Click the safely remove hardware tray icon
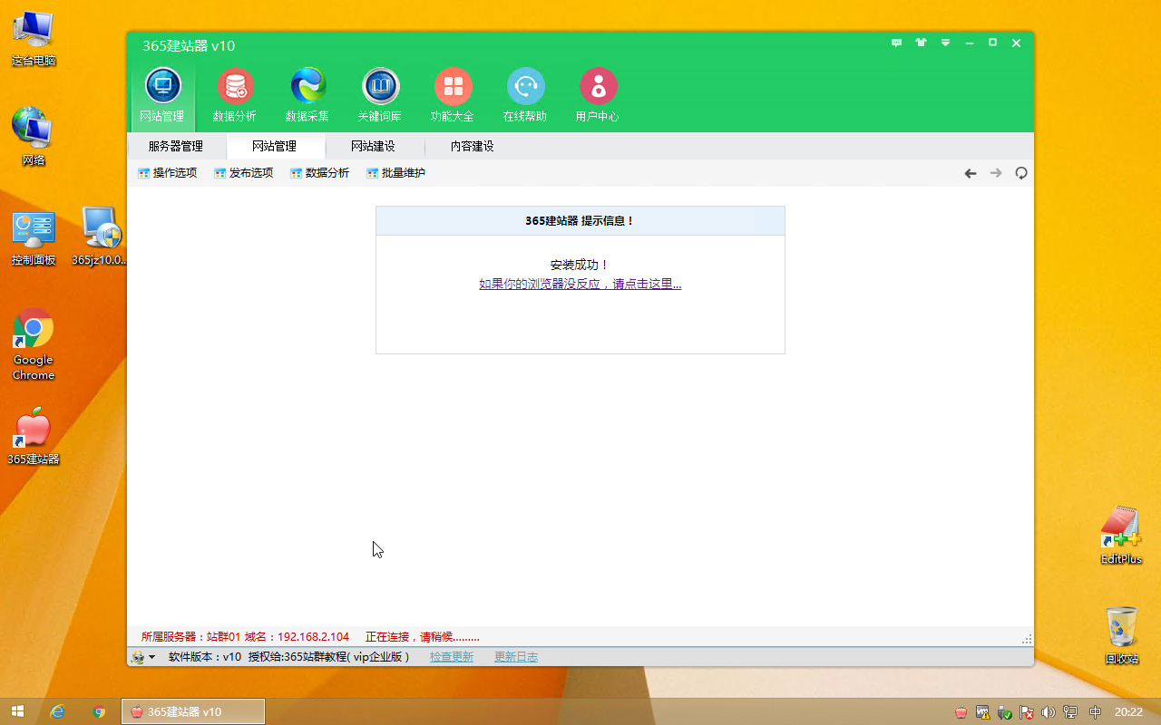 1005,712
